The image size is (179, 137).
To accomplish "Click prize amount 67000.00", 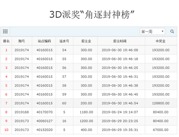I will pos(161,130).
